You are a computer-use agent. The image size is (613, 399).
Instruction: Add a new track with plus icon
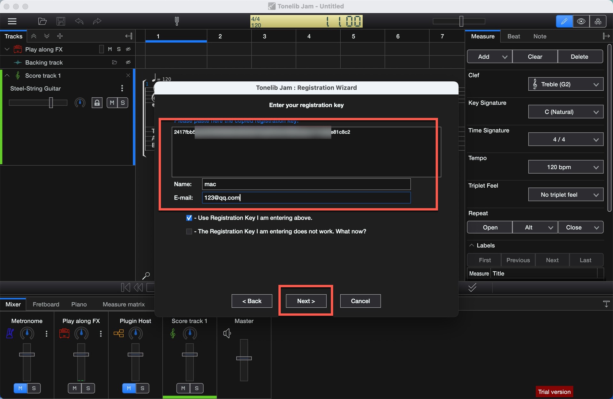[x=60, y=36]
